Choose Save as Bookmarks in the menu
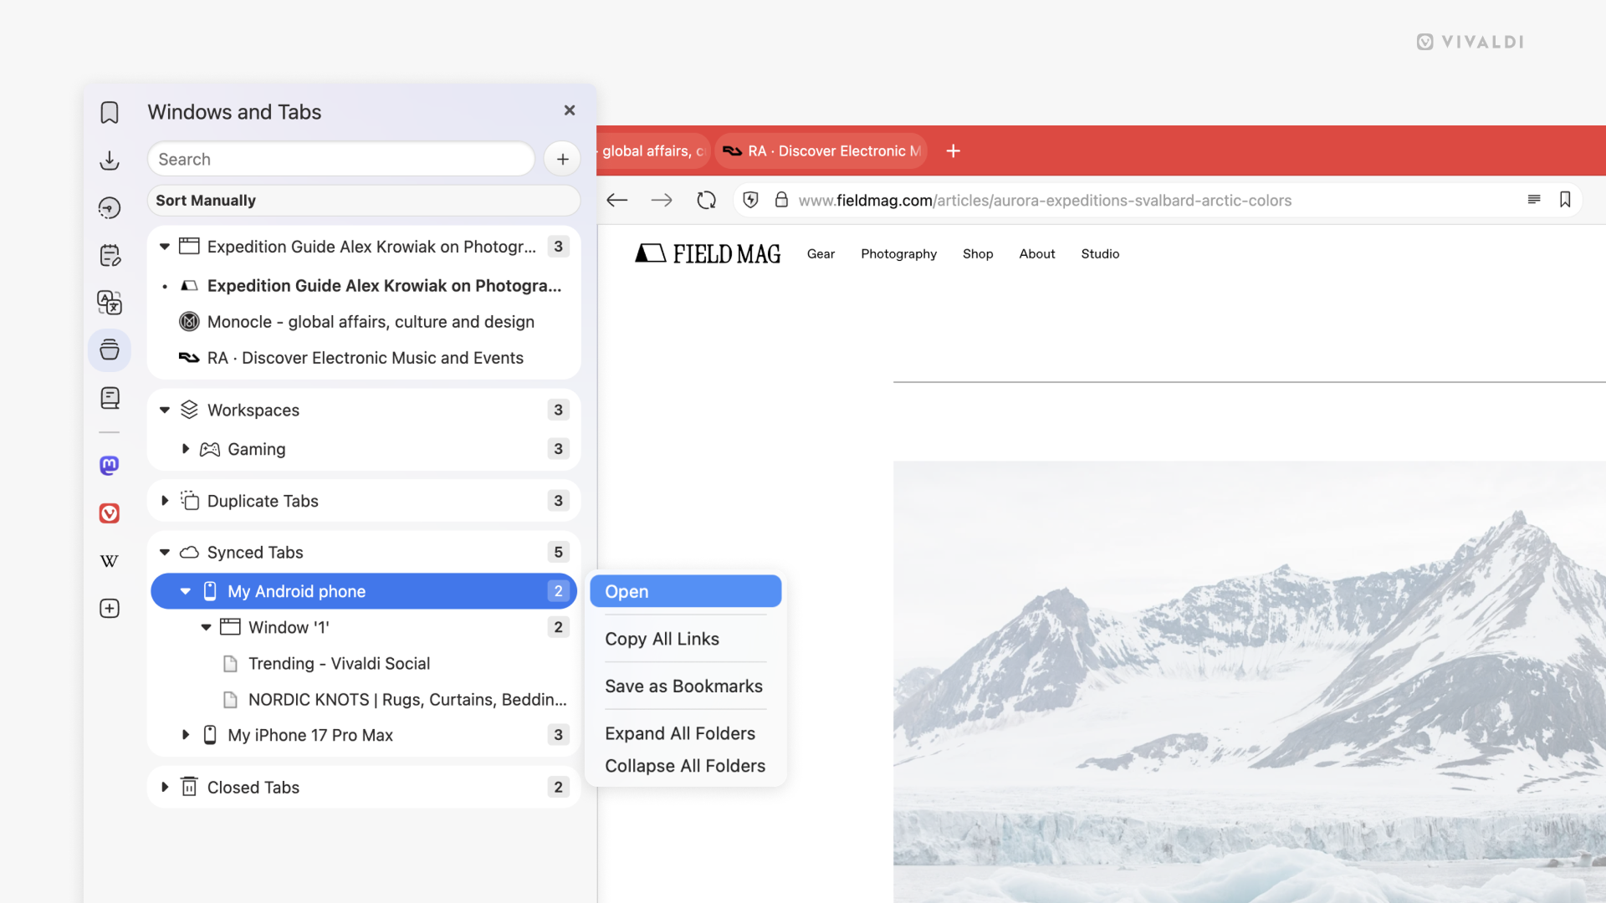The width and height of the screenshot is (1606, 903). tap(683, 686)
